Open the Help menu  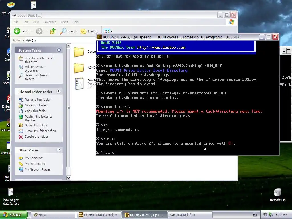click(x=75, y=22)
